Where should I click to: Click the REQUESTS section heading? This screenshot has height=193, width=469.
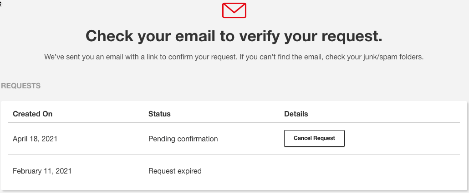pos(21,86)
